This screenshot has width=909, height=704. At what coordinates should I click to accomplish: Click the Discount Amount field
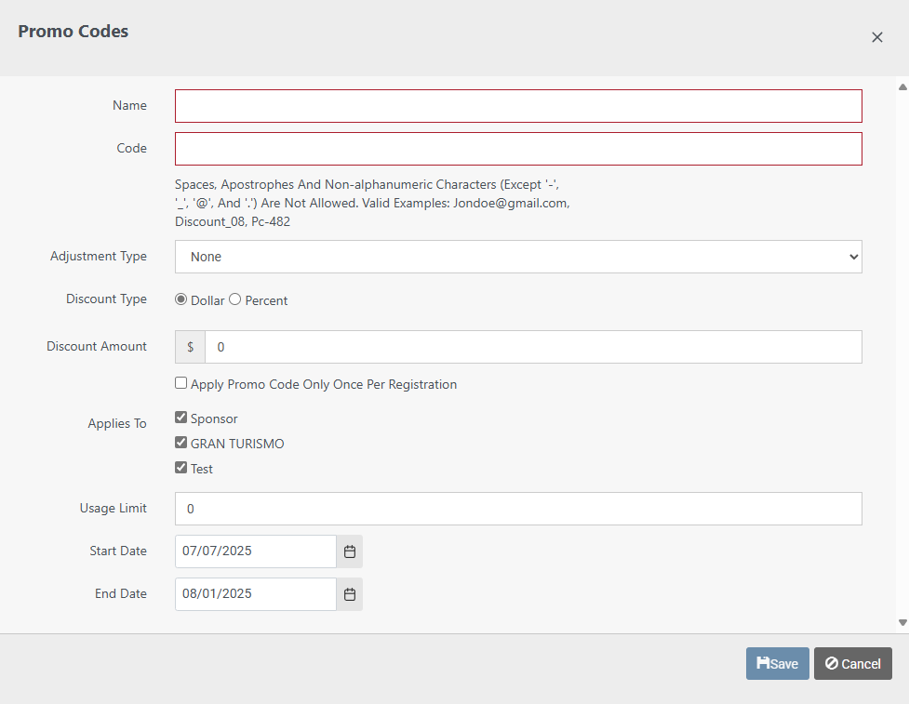point(532,347)
